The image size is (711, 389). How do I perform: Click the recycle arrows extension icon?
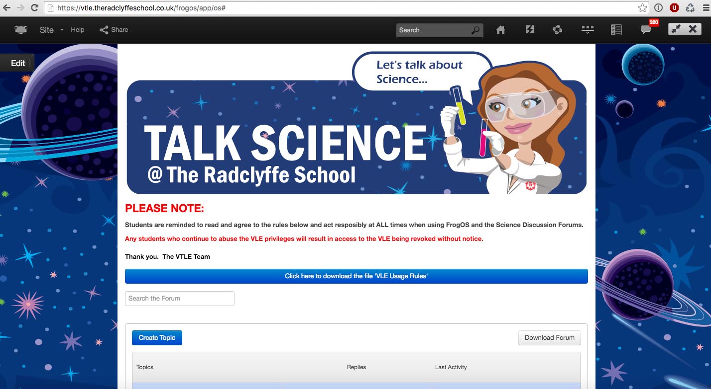click(x=690, y=8)
